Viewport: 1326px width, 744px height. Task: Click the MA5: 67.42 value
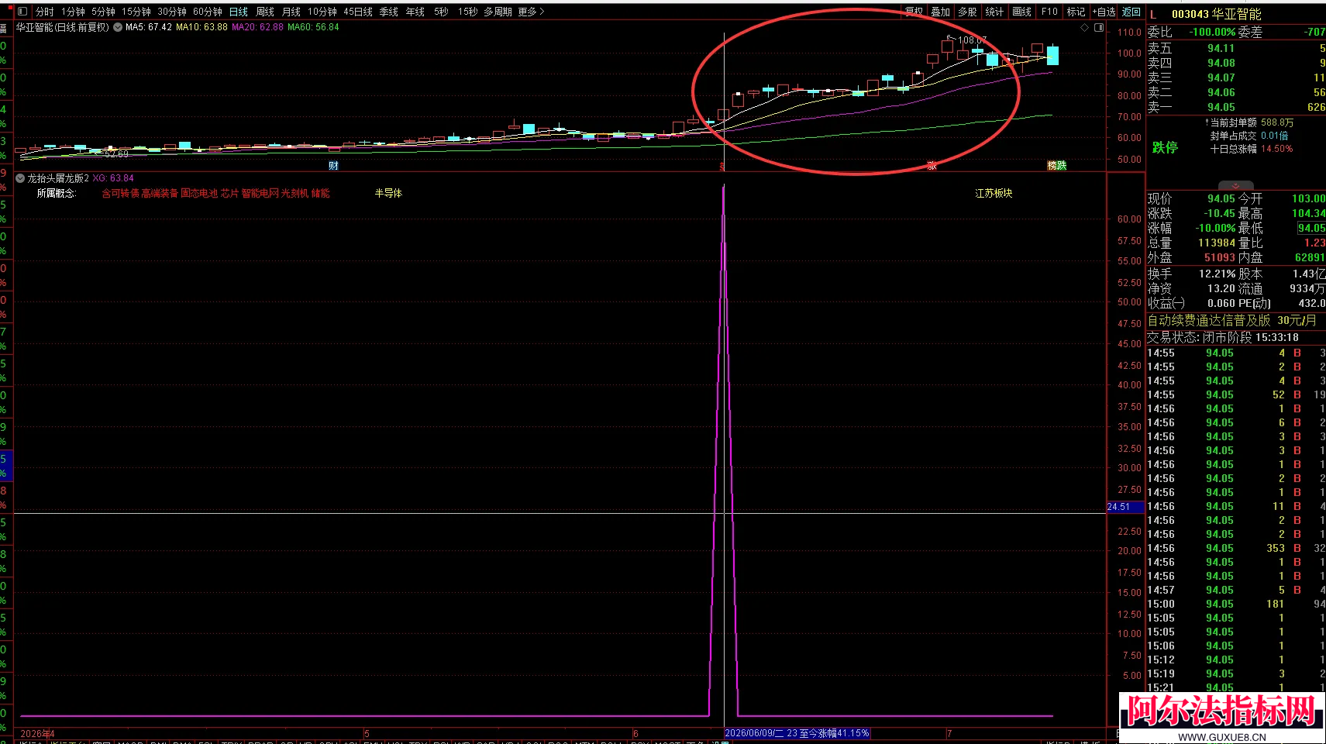(x=149, y=27)
